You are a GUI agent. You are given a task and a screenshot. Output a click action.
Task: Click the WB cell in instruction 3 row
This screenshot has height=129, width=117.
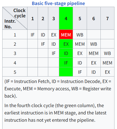(107, 53)
